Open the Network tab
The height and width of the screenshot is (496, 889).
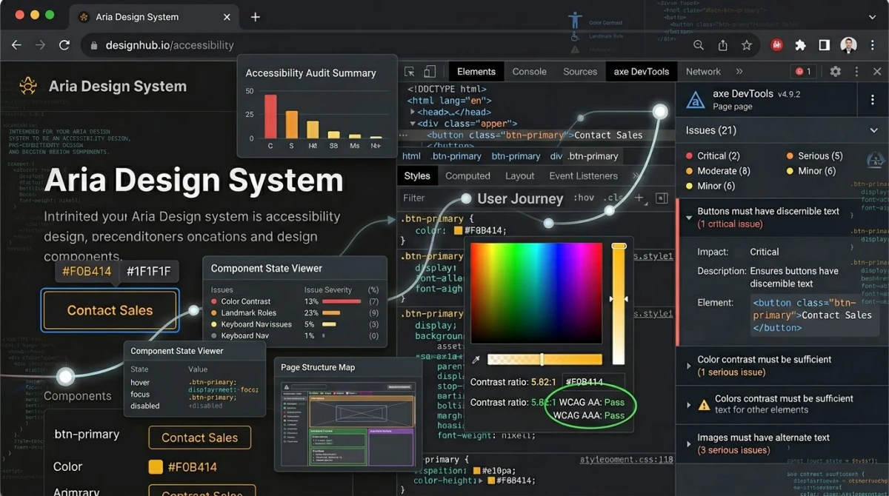703,72
